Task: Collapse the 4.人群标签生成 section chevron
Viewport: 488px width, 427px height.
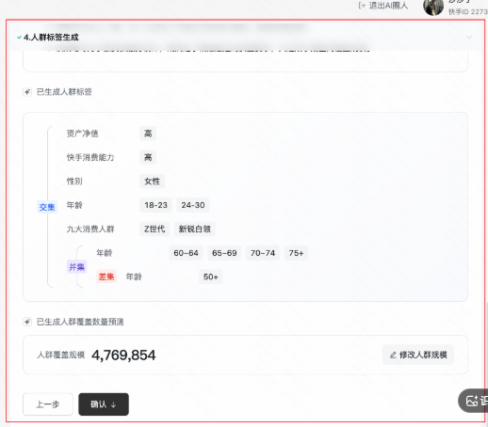Action: [x=469, y=38]
